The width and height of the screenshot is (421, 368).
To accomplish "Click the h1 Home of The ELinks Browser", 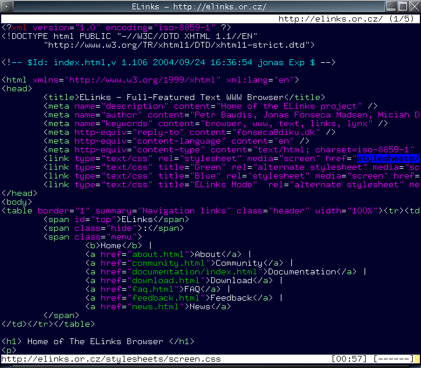I will 98,342.
